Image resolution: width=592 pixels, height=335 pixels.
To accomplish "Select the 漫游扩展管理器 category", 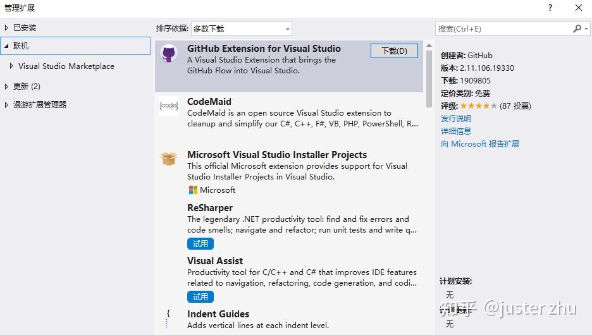I will pyautogui.click(x=40, y=104).
